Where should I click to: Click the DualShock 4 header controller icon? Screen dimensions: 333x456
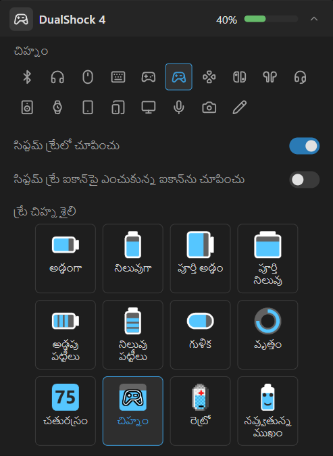[x=21, y=20]
